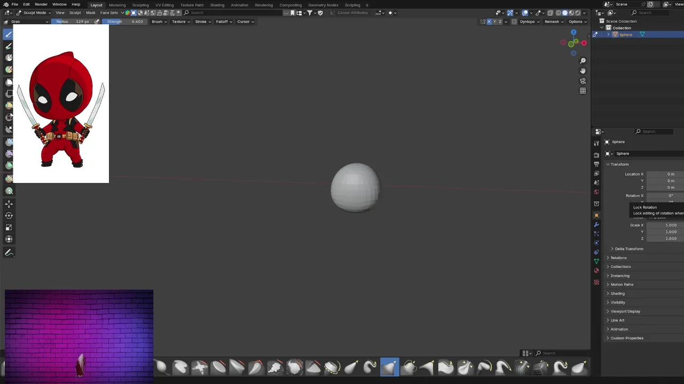
Task: Open the Object Data green triangle tab
Action: (596, 261)
